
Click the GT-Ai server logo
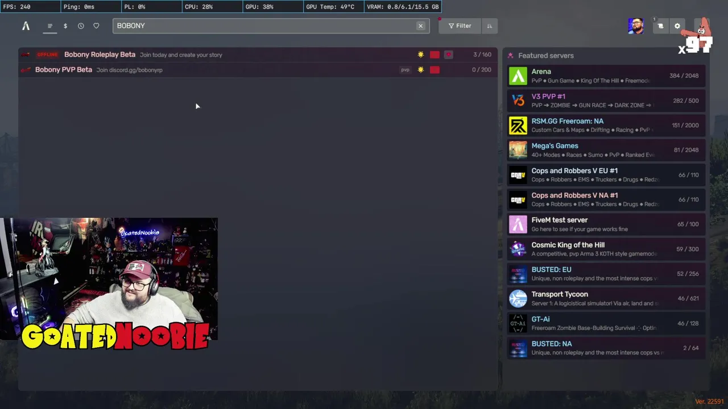point(518,323)
